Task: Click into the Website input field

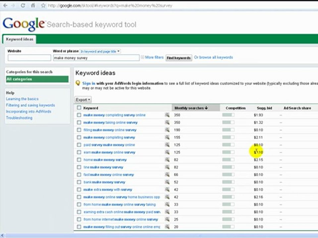Action: point(29,58)
